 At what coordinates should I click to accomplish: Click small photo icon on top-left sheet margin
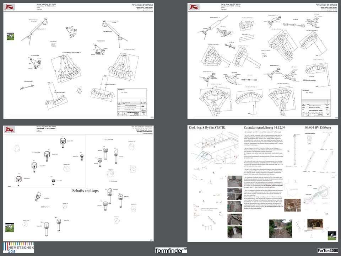click(x=10, y=36)
